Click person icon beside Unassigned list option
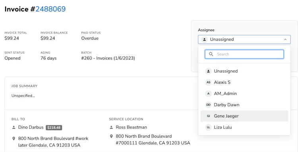This screenshot has height=152, width=298. tap(208, 71)
